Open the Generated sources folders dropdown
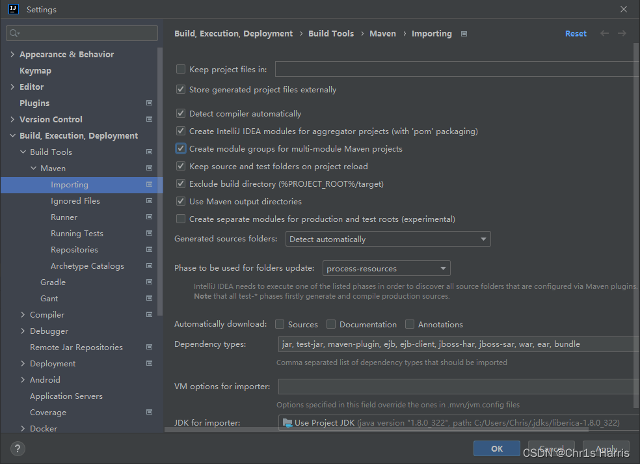The width and height of the screenshot is (640, 464). click(484, 239)
